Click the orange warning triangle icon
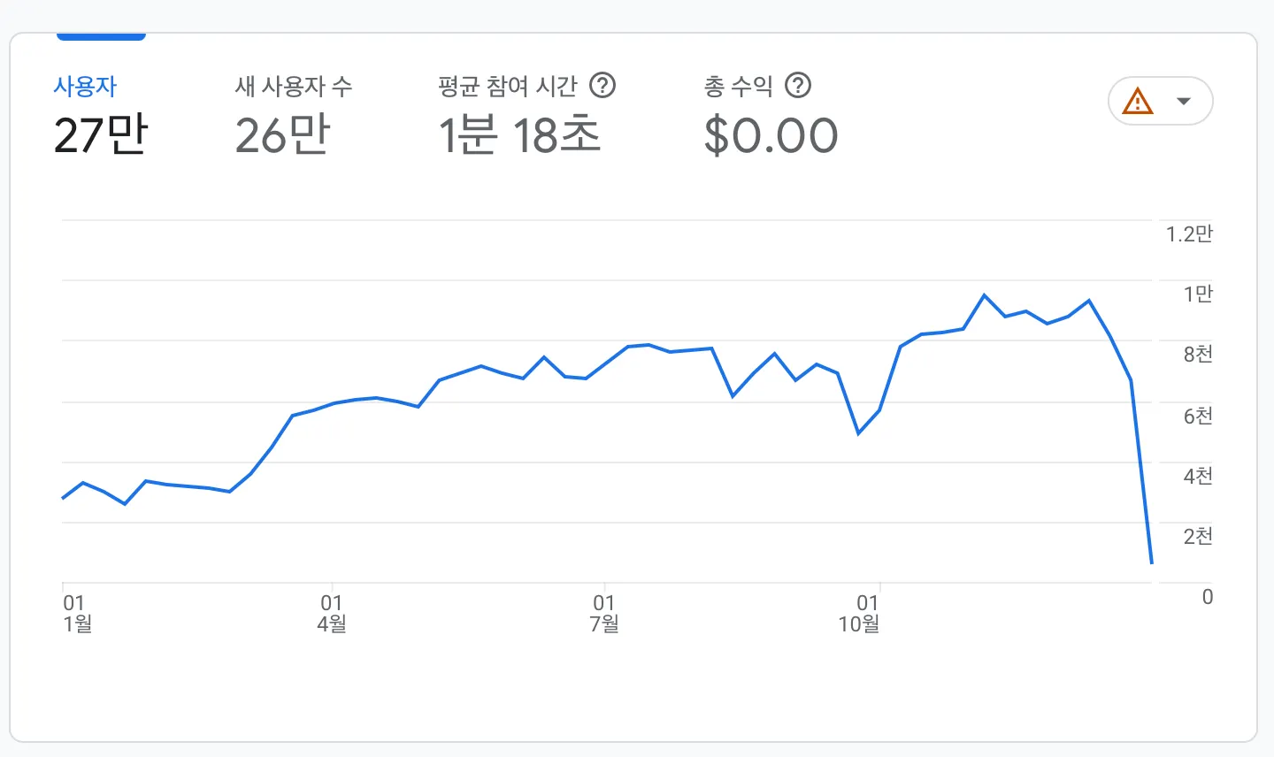Viewport: 1274px width, 757px height. (1137, 102)
